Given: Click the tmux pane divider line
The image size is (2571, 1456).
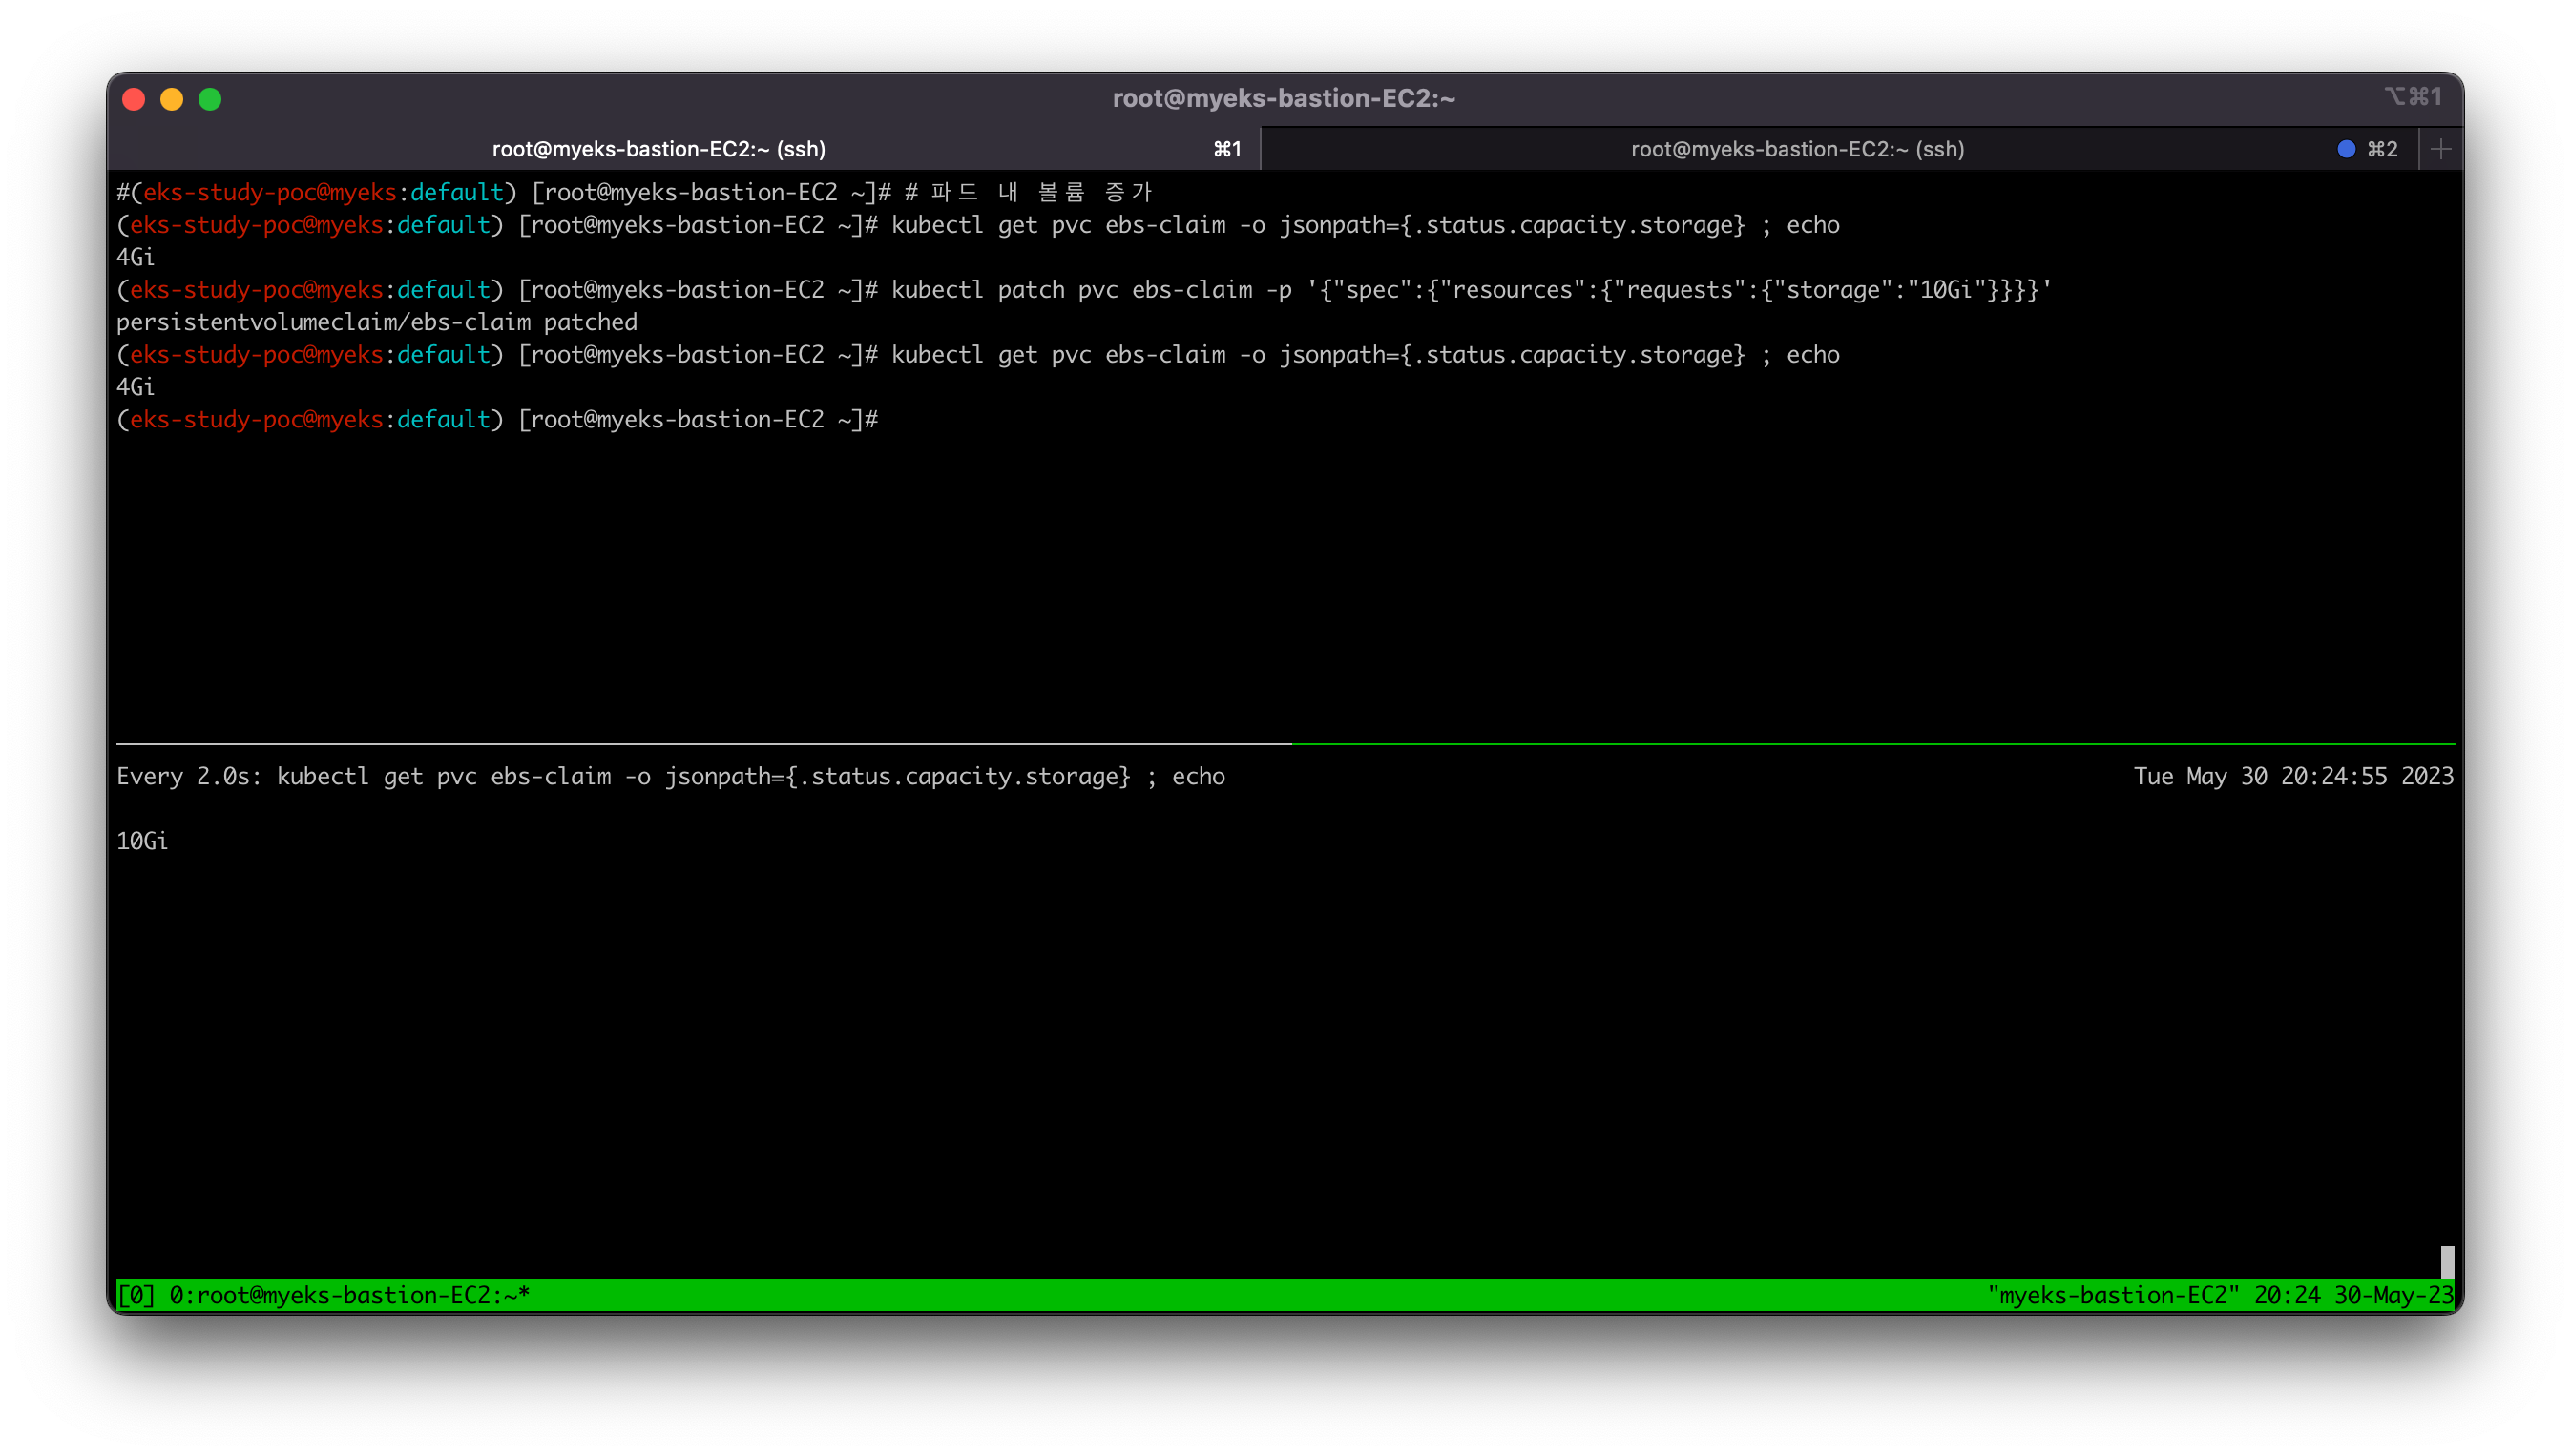Looking at the screenshot, I should (1285, 744).
